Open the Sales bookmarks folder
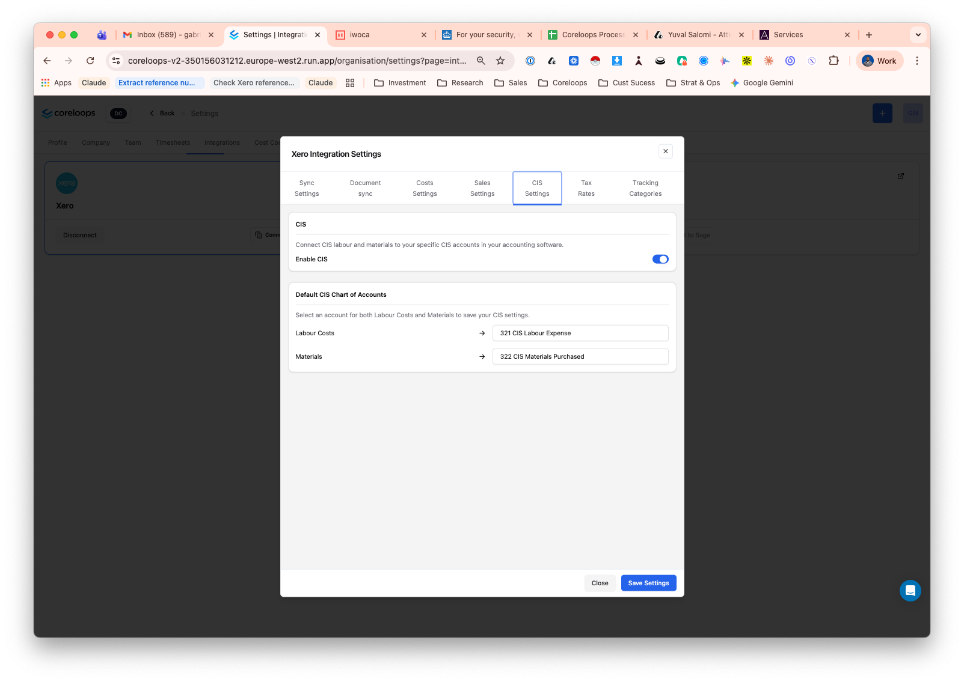 [x=511, y=83]
